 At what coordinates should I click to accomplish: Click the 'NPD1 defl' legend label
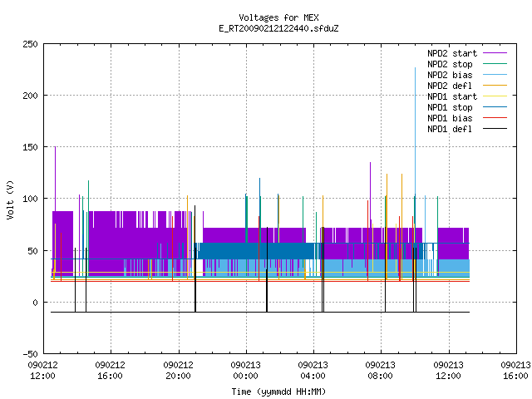pos(450,130)
